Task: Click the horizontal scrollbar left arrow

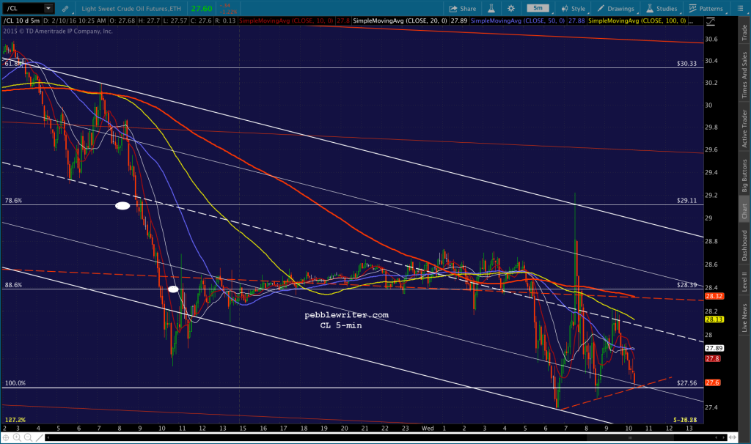Action: [x=48, y=437]
